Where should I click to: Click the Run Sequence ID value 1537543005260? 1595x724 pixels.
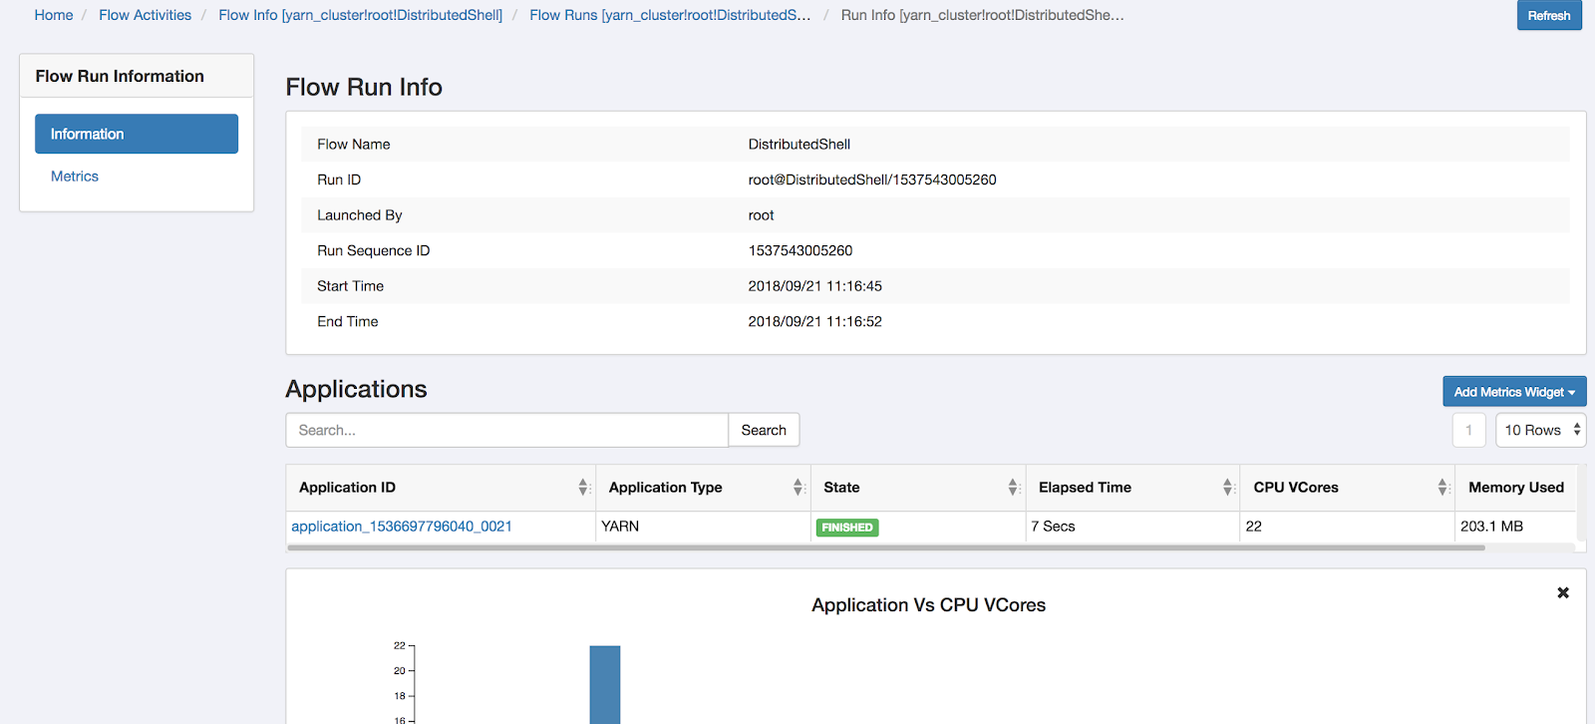coord(800,250)
